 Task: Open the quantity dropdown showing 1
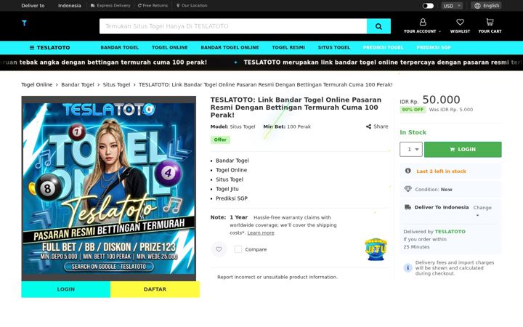[411, 149]
